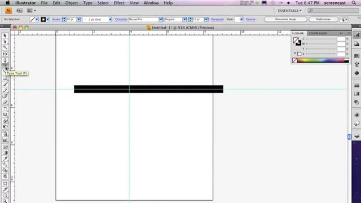The width and height of the screenshot is (361, 203).
Task: Open the Arrange Documents dropdown
Action: 32,11
